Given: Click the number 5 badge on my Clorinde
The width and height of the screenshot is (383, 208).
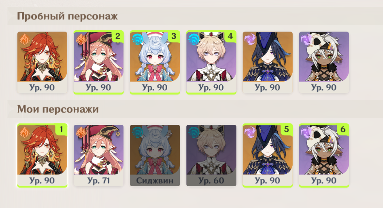Looking at the screenshot, I should (x=287, y=129).
